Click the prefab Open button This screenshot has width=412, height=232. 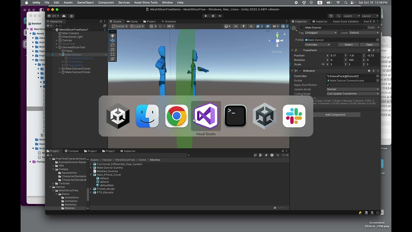click(x=370, y=45)
